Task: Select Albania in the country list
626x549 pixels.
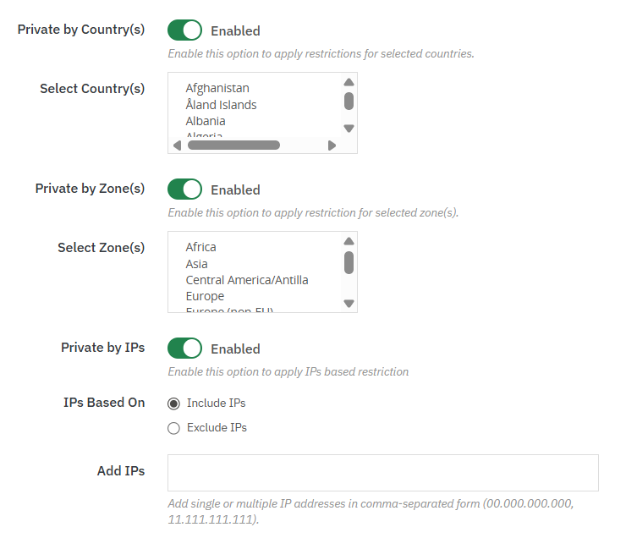Action: 206,121
